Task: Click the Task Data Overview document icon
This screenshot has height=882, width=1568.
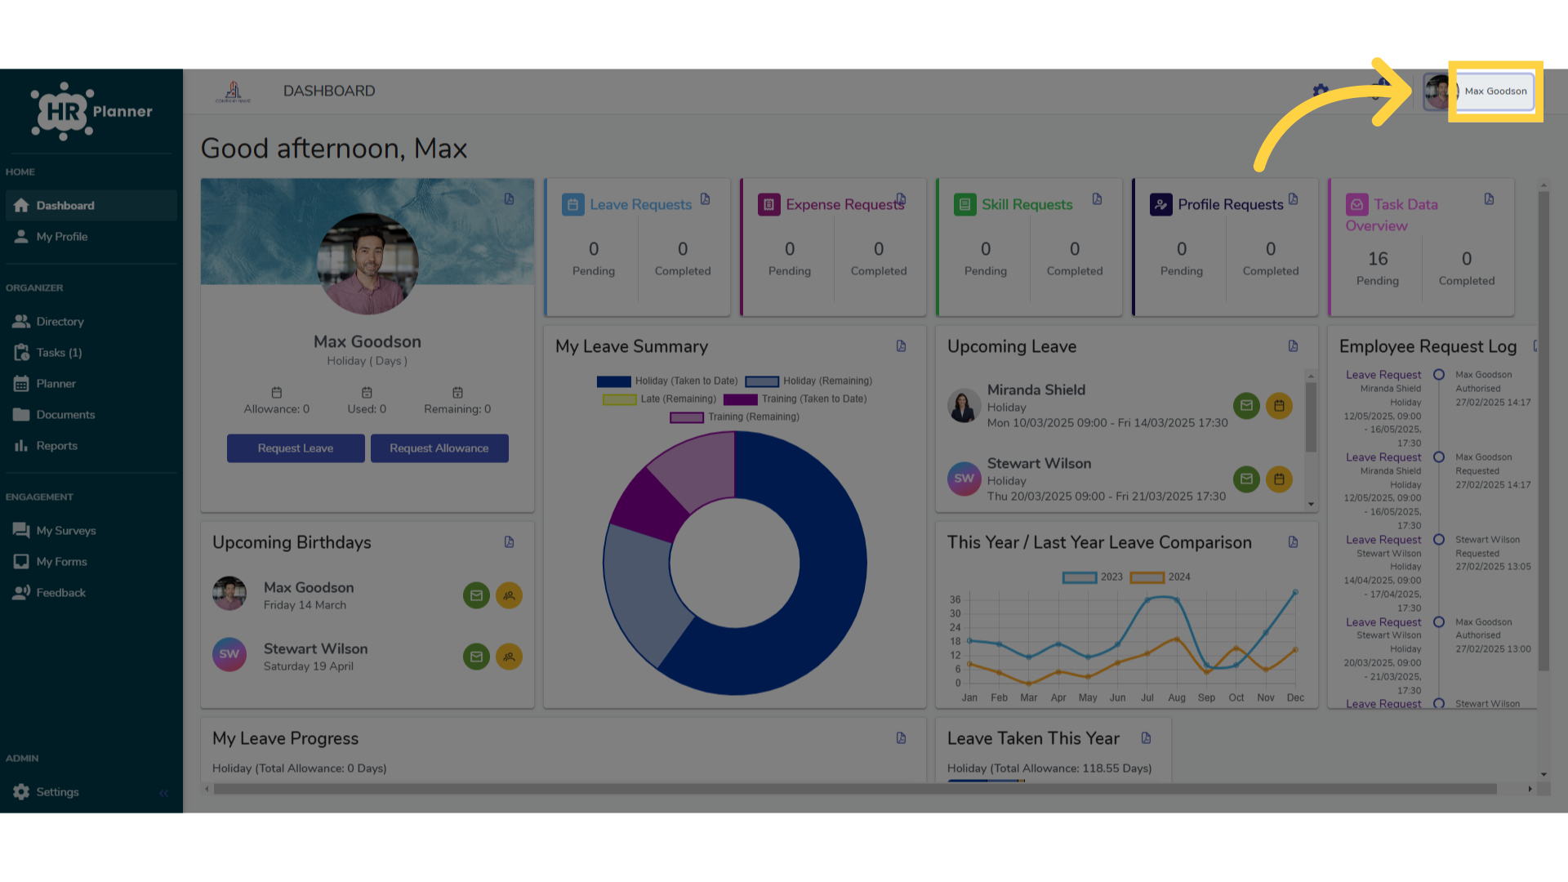Action: tap(1490, 199)
